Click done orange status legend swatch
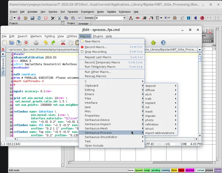The height and width of the screenshot is (173, 222). [x=174, y=170]
